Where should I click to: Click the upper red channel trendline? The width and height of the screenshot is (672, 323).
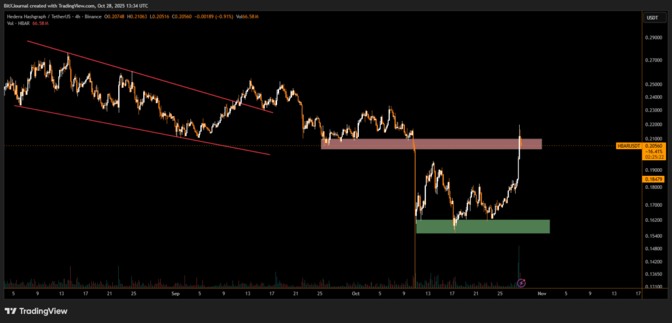pos(150,77)
